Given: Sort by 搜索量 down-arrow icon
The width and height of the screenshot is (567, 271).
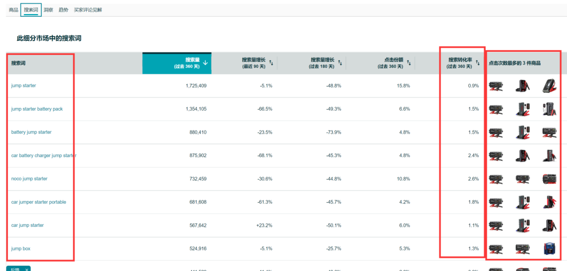Looking at the screenshot, I should pyautogui.click(x=205, y=63).
